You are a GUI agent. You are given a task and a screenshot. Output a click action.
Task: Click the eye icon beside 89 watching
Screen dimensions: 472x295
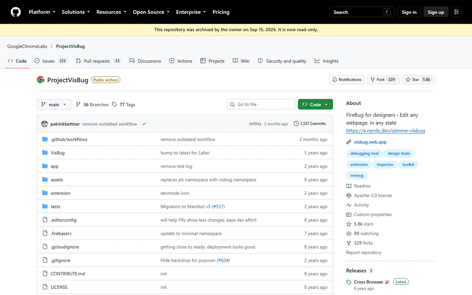(348, 234)
